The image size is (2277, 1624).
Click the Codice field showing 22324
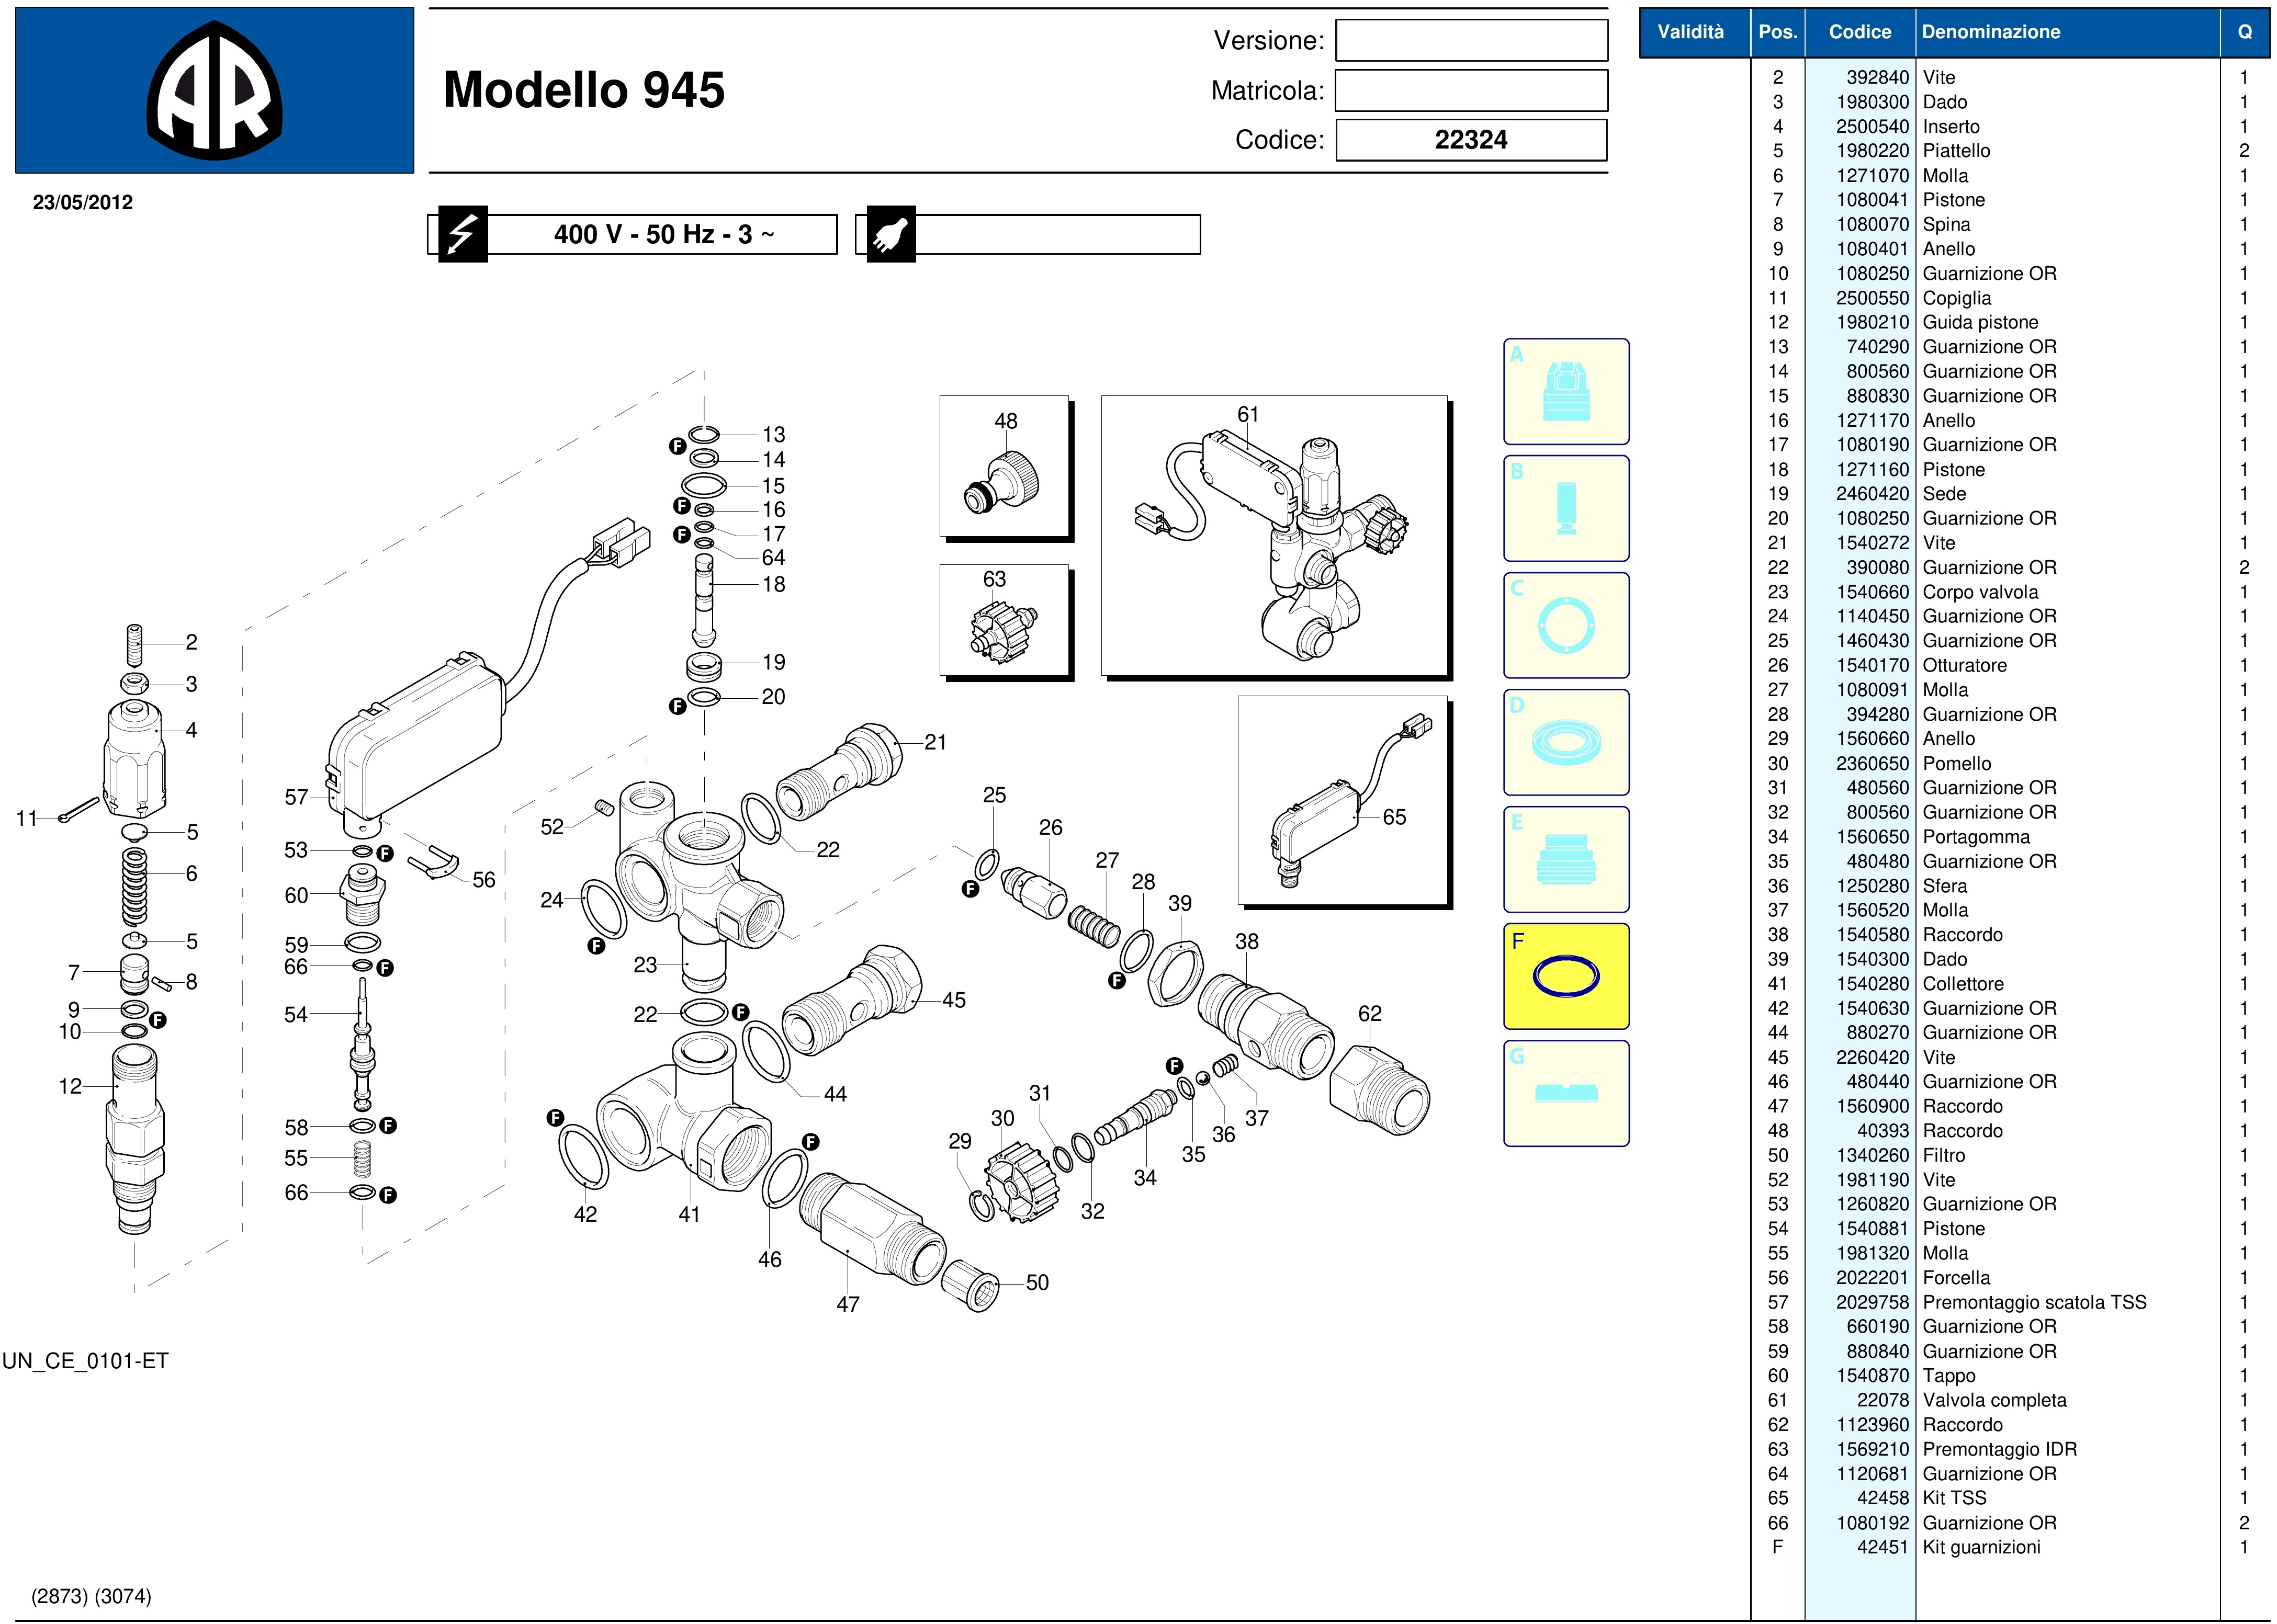(x=1471, y=140)
